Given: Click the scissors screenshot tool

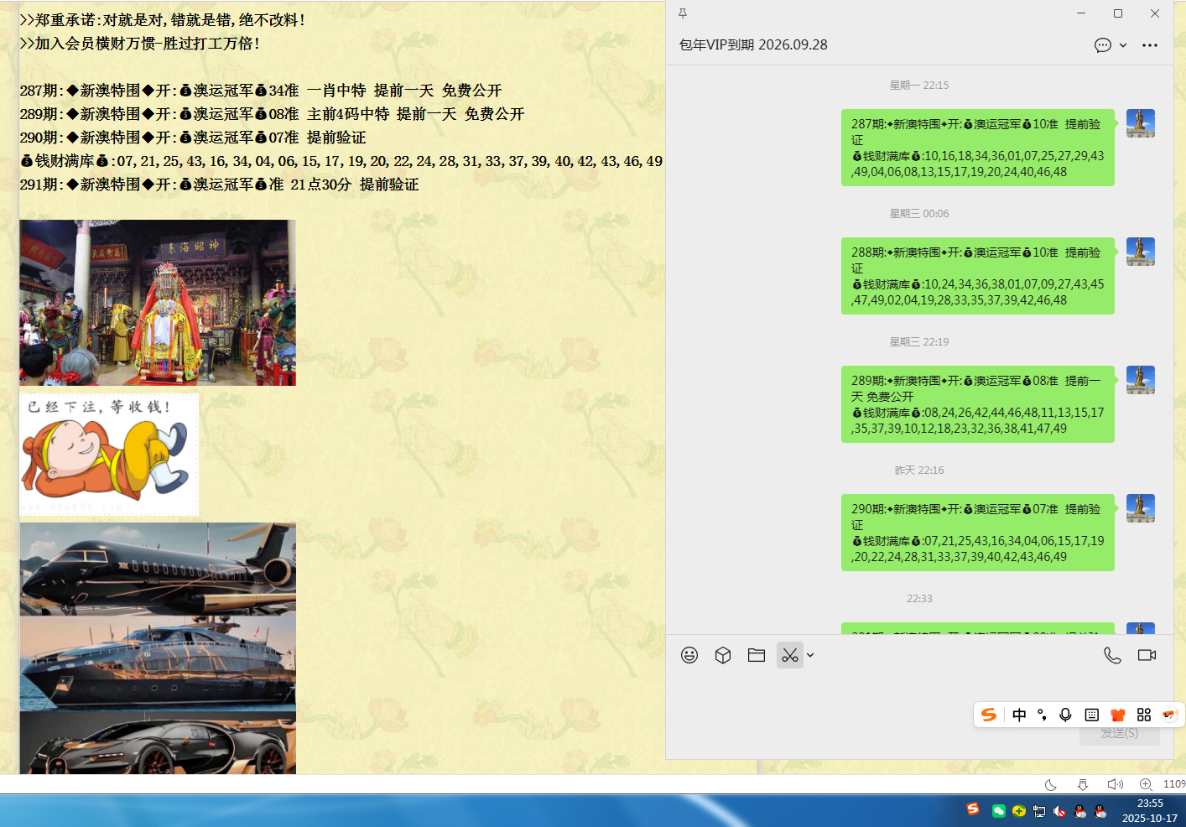Looking at the screenshot, I should tap(789, 655).
